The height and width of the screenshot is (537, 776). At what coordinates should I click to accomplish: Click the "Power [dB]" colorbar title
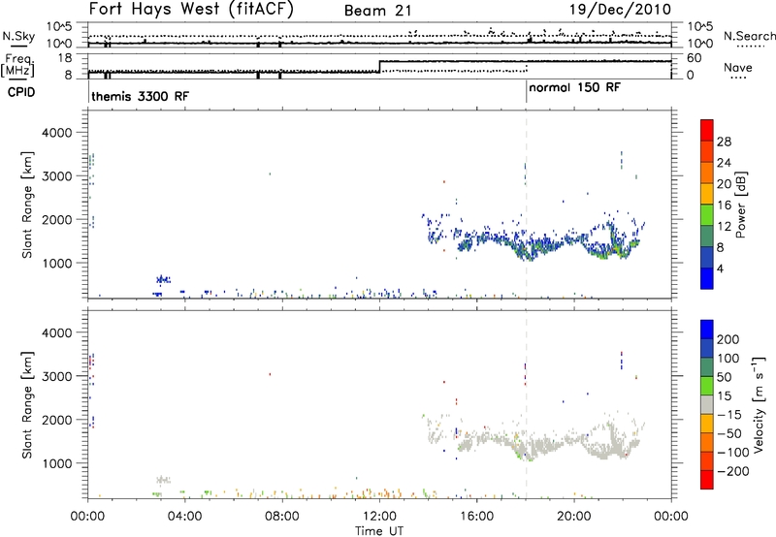click(x=741, y=205)
